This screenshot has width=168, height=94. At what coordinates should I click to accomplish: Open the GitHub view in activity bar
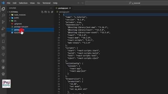click(3, 67)
